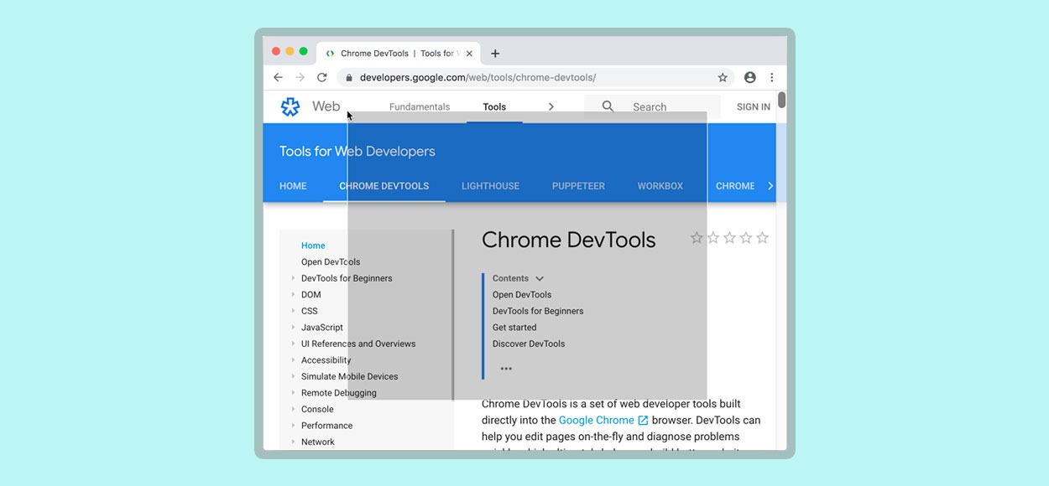Open the Fundamentals top navigation tab

click(x=420, y=107)
